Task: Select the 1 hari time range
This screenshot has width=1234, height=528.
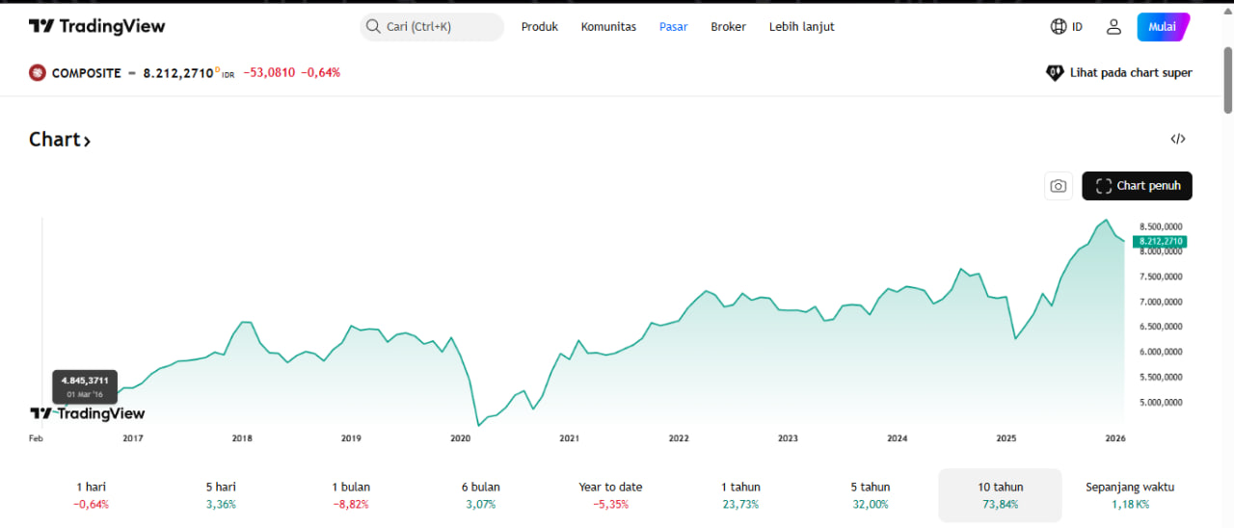Action: coord(93,495)
